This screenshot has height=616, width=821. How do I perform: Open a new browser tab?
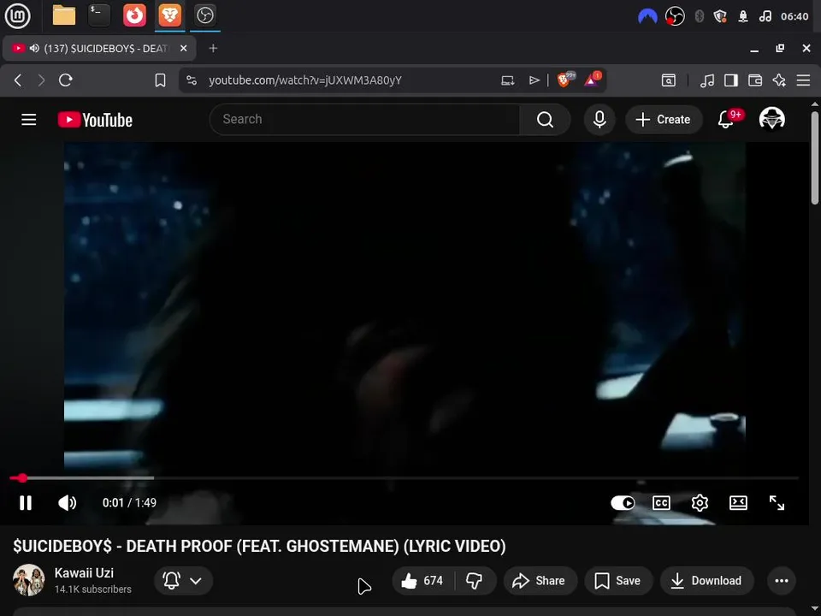[213, 49]
